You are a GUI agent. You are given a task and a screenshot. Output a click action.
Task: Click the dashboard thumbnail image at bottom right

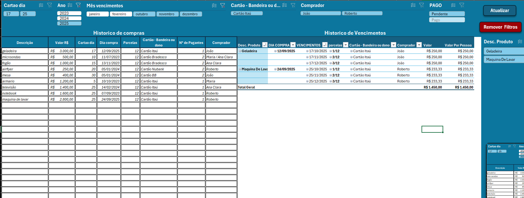505,171
